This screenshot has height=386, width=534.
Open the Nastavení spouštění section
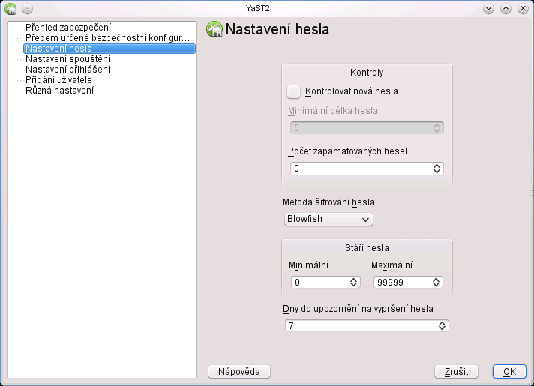(67, 59)
